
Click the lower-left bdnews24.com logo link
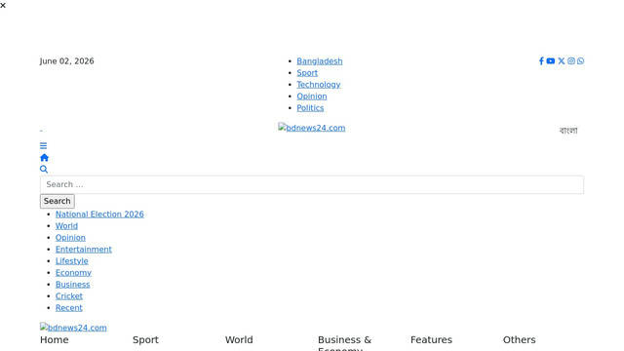(x=73, y=328)
